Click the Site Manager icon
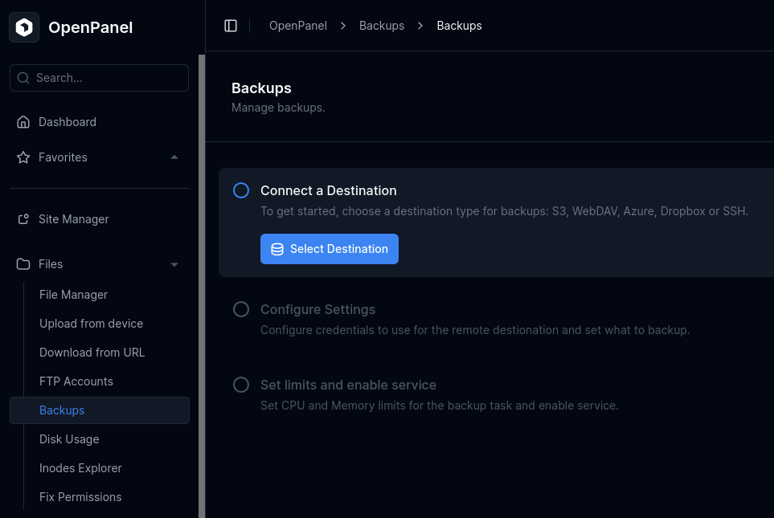 coord(23,219)
